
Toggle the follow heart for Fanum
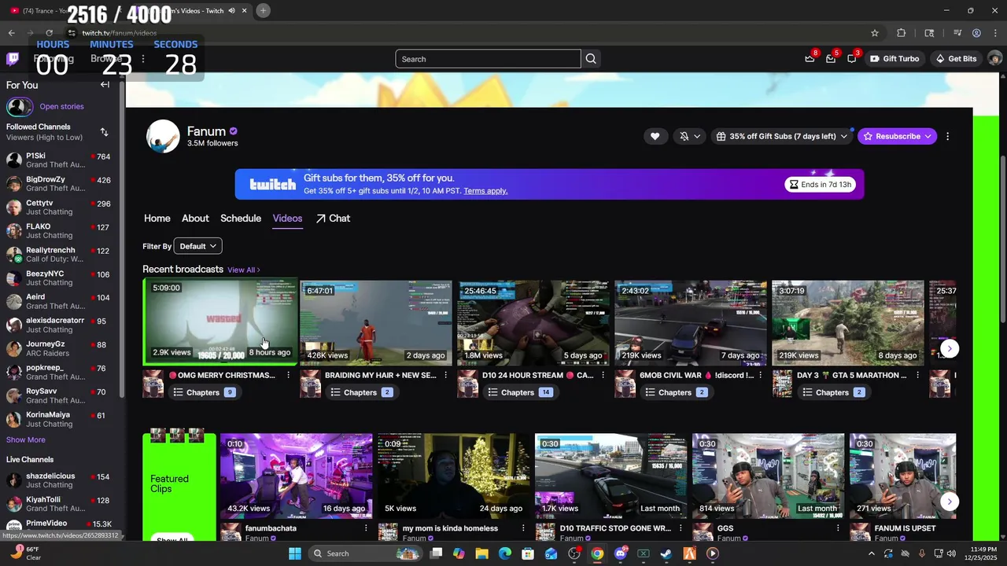(x=655, y=136)
